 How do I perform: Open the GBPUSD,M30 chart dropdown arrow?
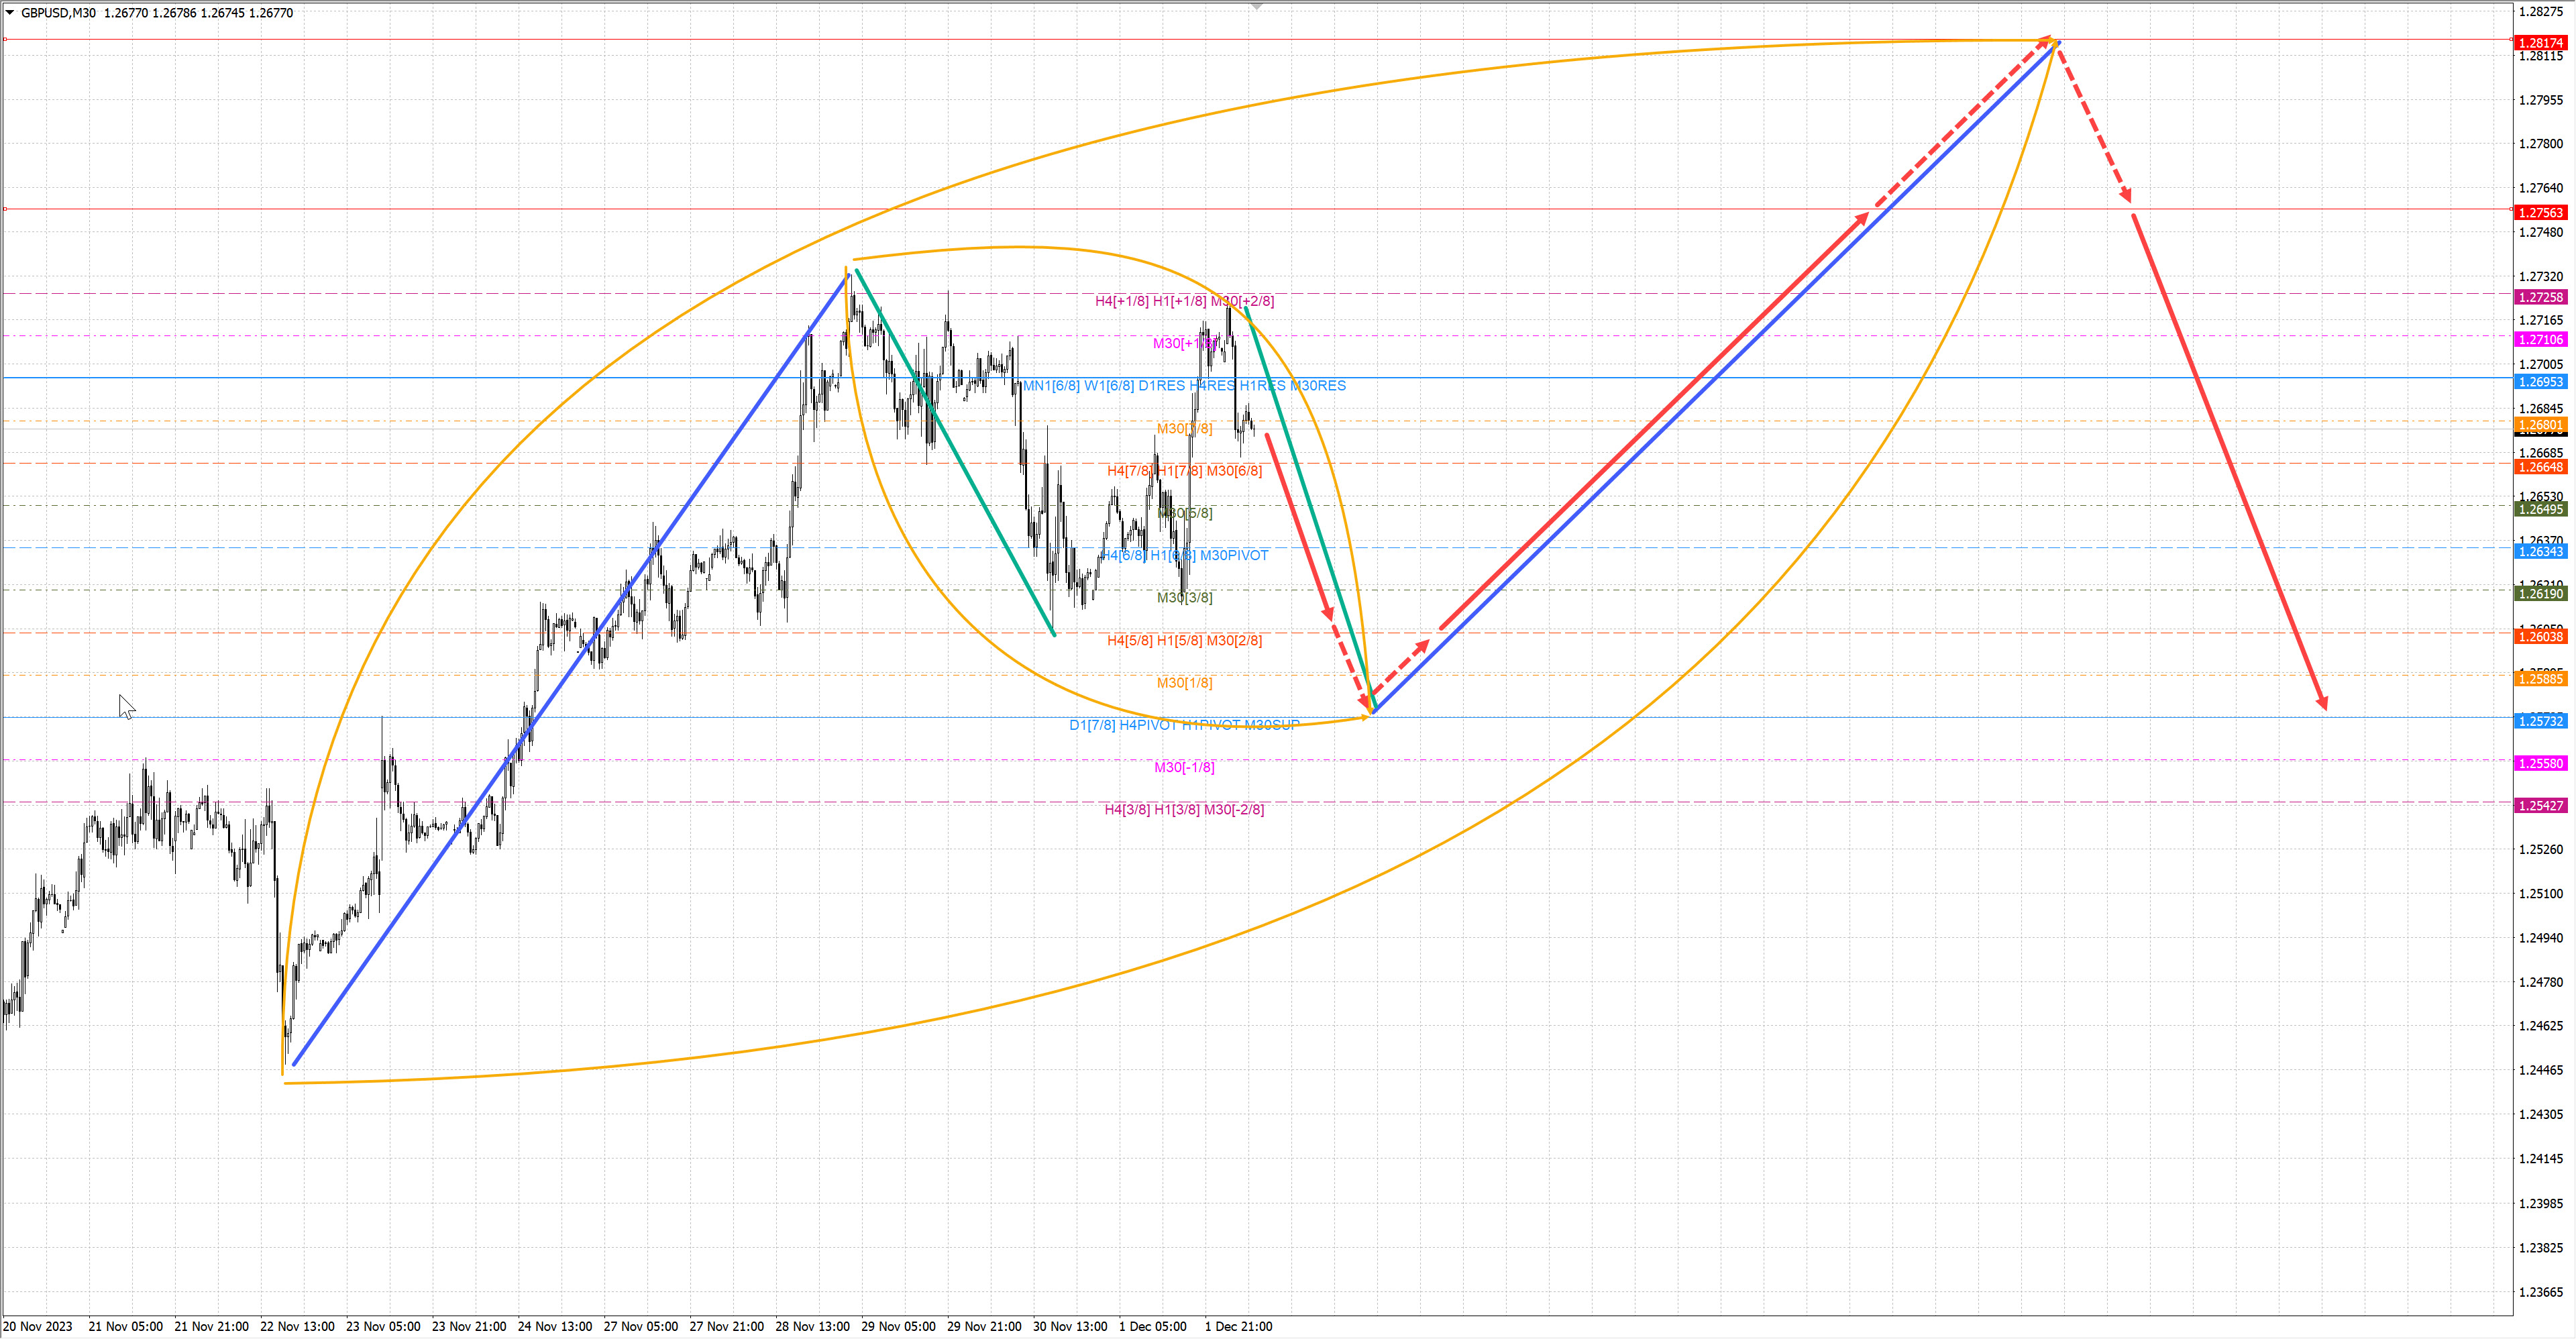10,13
